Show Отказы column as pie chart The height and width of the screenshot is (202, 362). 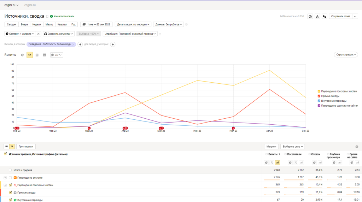coord(314,162)
